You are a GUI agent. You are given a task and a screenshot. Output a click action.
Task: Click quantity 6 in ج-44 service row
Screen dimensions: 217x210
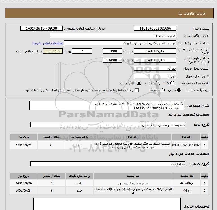point(52,191)
